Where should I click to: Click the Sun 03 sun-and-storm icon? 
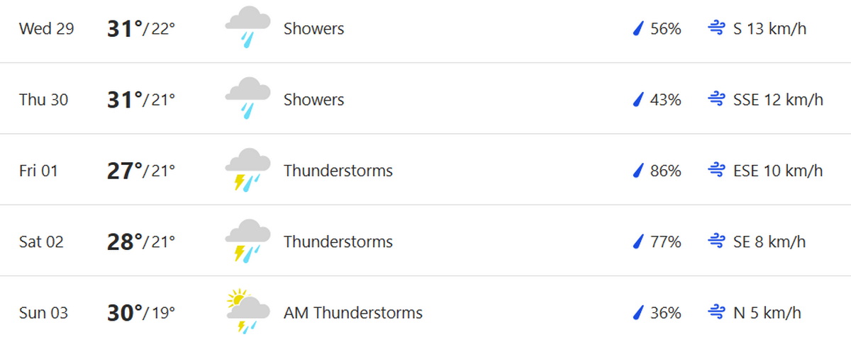pos(247,312)
